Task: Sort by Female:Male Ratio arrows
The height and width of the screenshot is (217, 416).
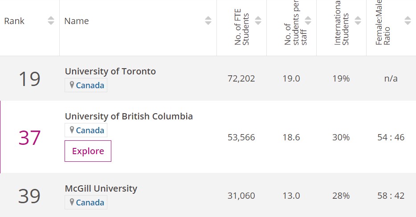Action: (408, 20)
